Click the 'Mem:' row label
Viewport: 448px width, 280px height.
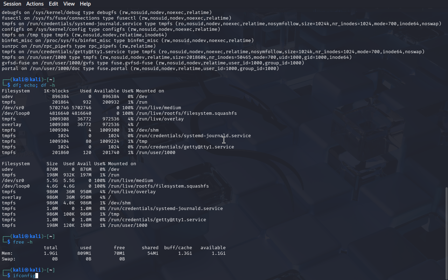[x=7, y=253]
